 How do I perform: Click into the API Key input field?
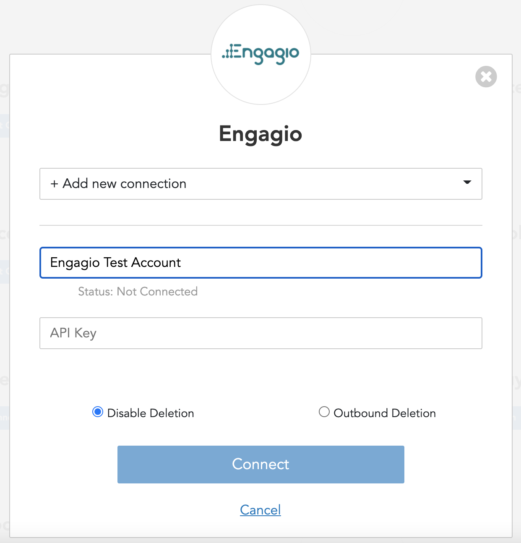coord(260,333)
